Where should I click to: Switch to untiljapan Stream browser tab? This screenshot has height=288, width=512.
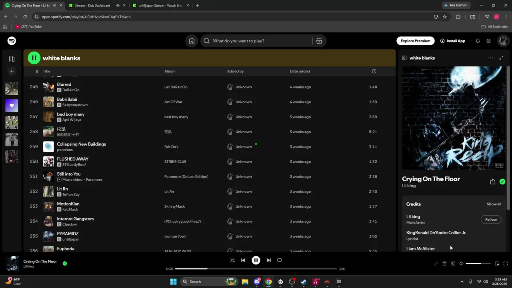pos(160,6)
